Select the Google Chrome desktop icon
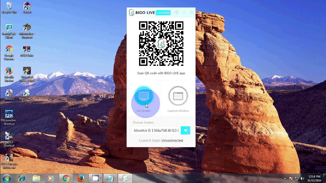The width and height of the screenshot is (326, 183). pos(9,53)
